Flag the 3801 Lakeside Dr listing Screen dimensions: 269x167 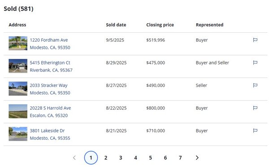tap(255, 131)
